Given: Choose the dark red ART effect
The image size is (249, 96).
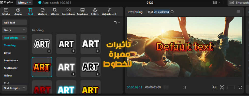Looking at the screenshot, I should point(42,87).
